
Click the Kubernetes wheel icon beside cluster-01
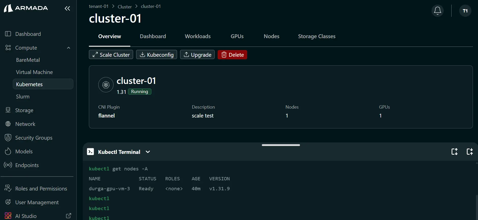click(x=106, y=85)
